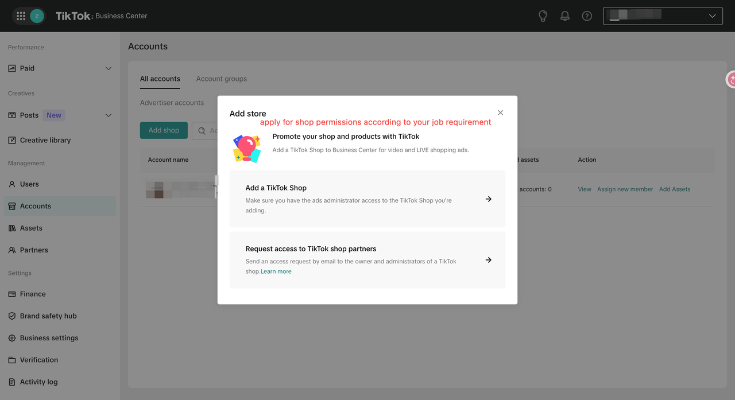The width and height of the screenshot is (735, 400).
Task: Open Assets in the sidebar
Action: click(31, 228)
